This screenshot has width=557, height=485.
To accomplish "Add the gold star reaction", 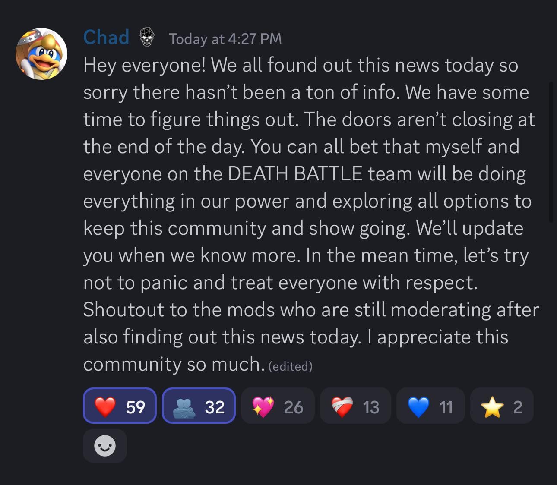I will pyautogui.click(x=502, y=406).
